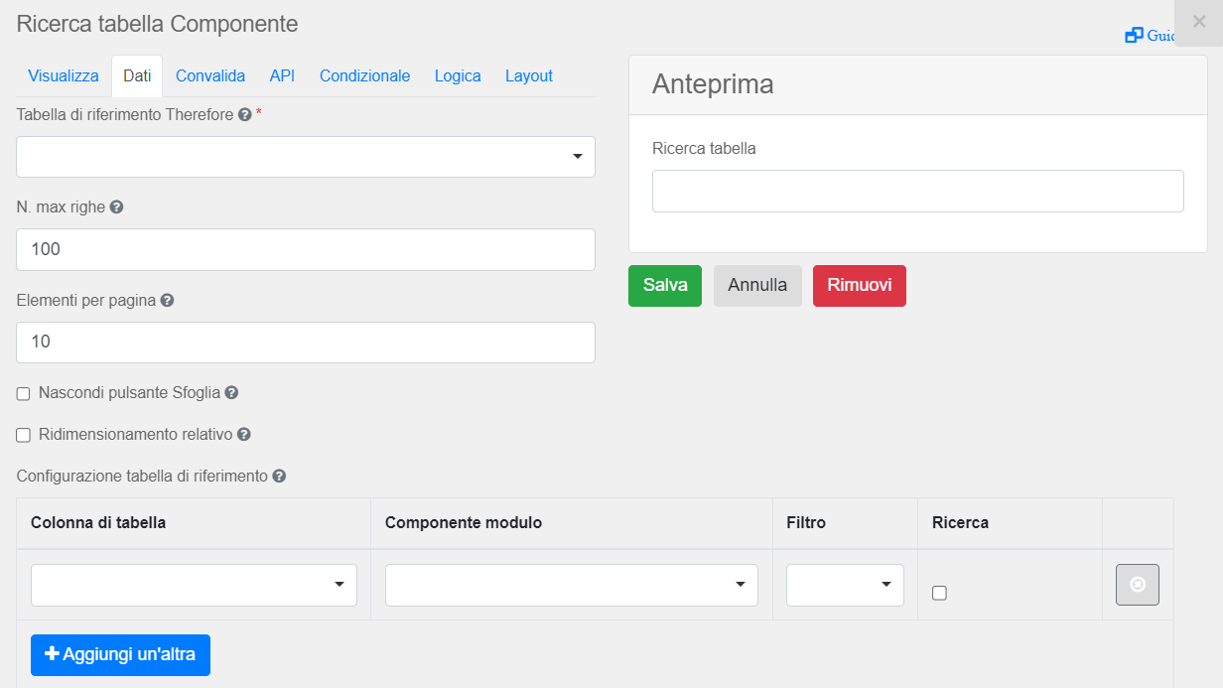Open the Condizionale tab
The image size is (1223, 688).
tap(364, 76)
